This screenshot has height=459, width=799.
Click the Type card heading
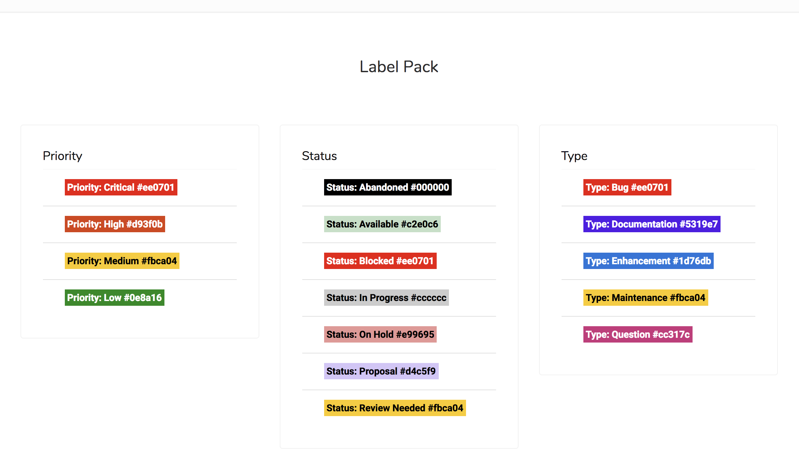(574, 156)
